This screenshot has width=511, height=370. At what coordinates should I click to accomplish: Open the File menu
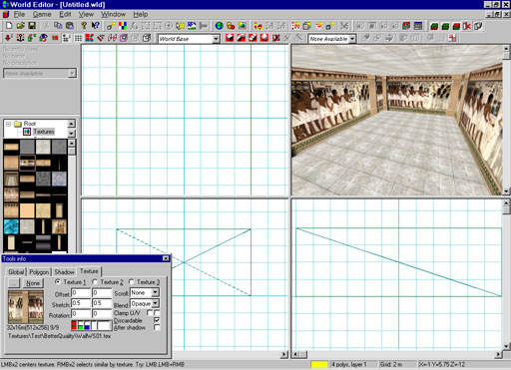click(x=19, y=14)
